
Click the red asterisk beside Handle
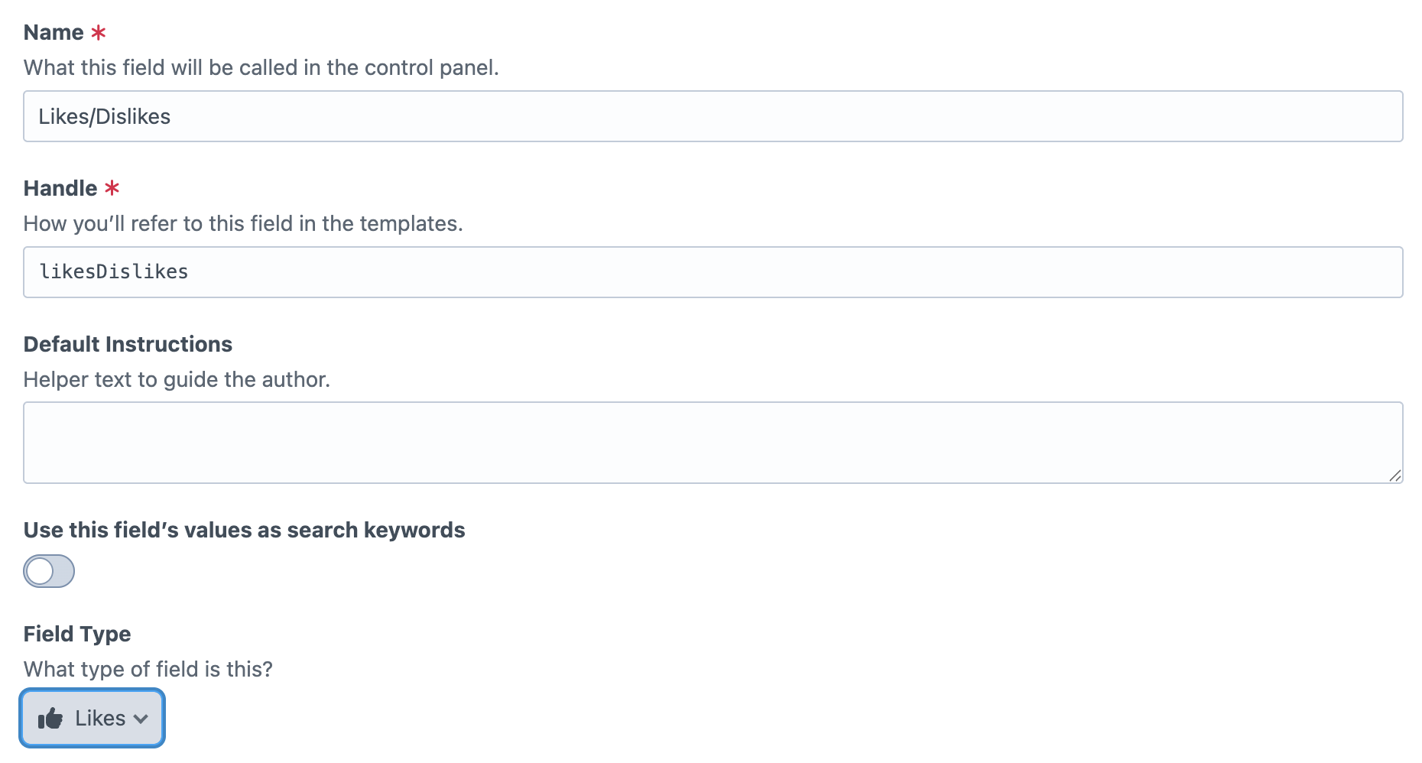112,188
